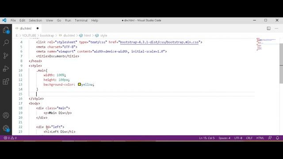Click the YOUTUBE breadcrumb segment

pyautogui.click(x=29, y=35)
